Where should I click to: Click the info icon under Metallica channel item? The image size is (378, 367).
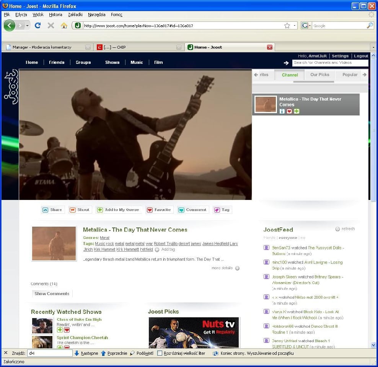(x=282, y=111)
